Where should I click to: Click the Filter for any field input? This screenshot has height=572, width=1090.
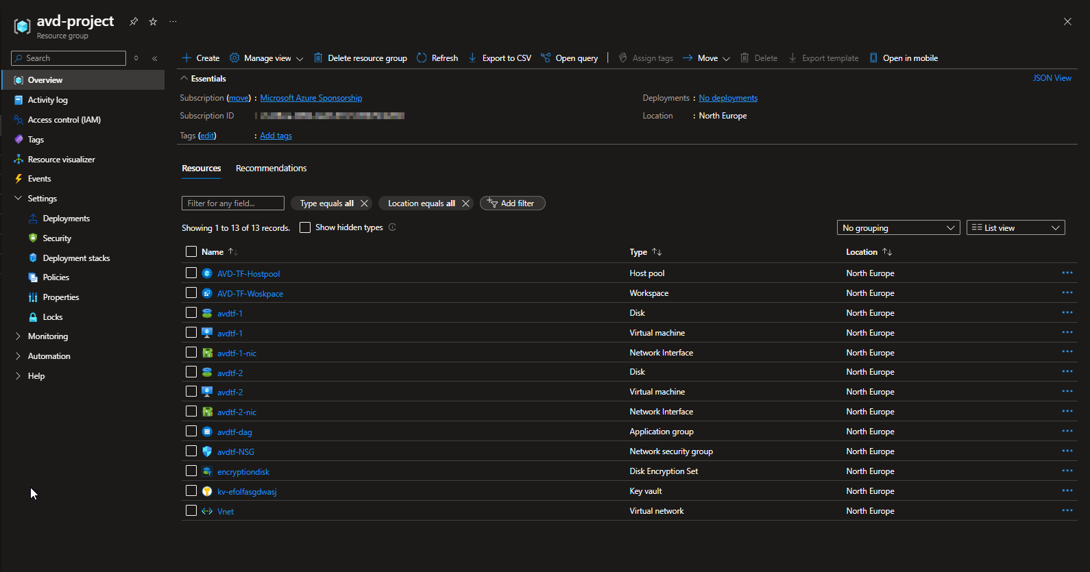232,203
